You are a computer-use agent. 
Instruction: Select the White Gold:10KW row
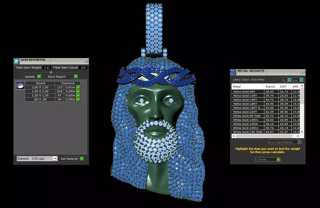point(266,124)
